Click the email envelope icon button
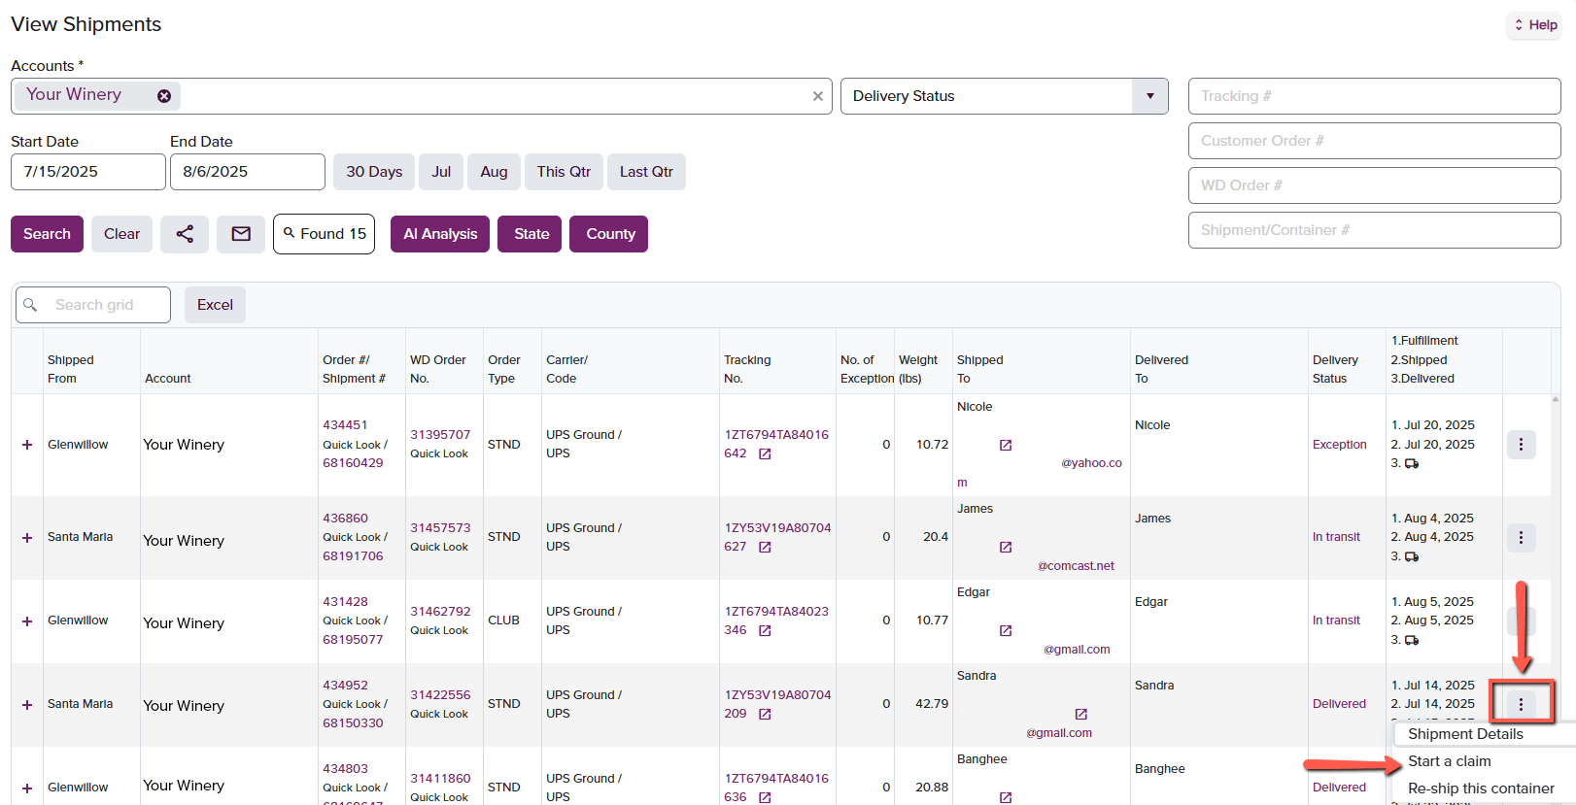 tap(241, 234)
